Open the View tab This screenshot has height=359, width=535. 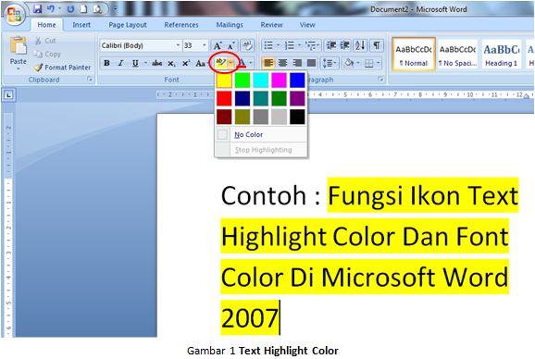[307, 25]
